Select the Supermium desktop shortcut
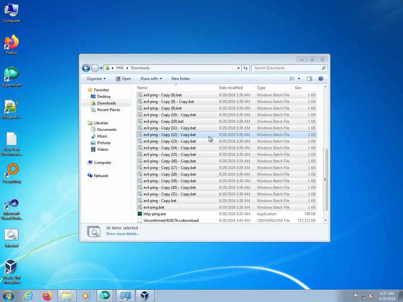This screenshot has height=302, width=403. tap(12, 77)
